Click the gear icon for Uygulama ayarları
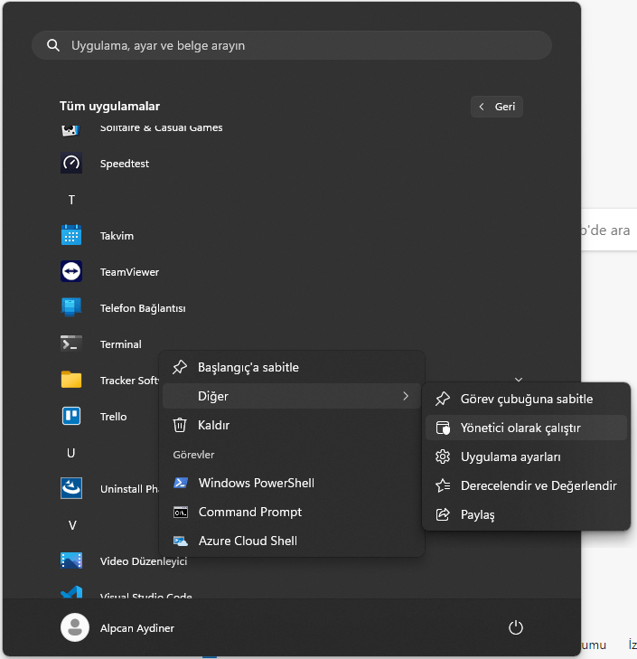 tap(443, 457)
